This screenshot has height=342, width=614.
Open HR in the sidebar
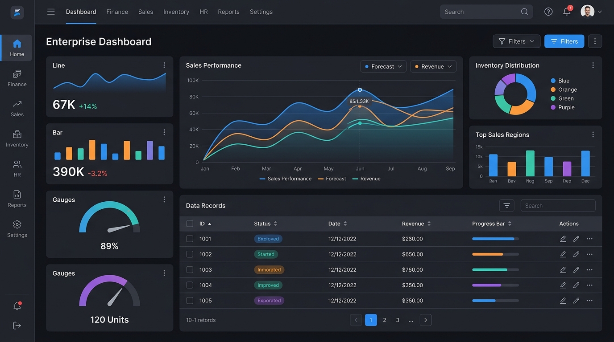[x=17, y=169]
